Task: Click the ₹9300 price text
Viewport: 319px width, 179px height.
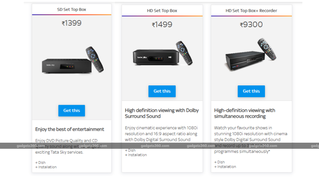Action: point(251,24)
